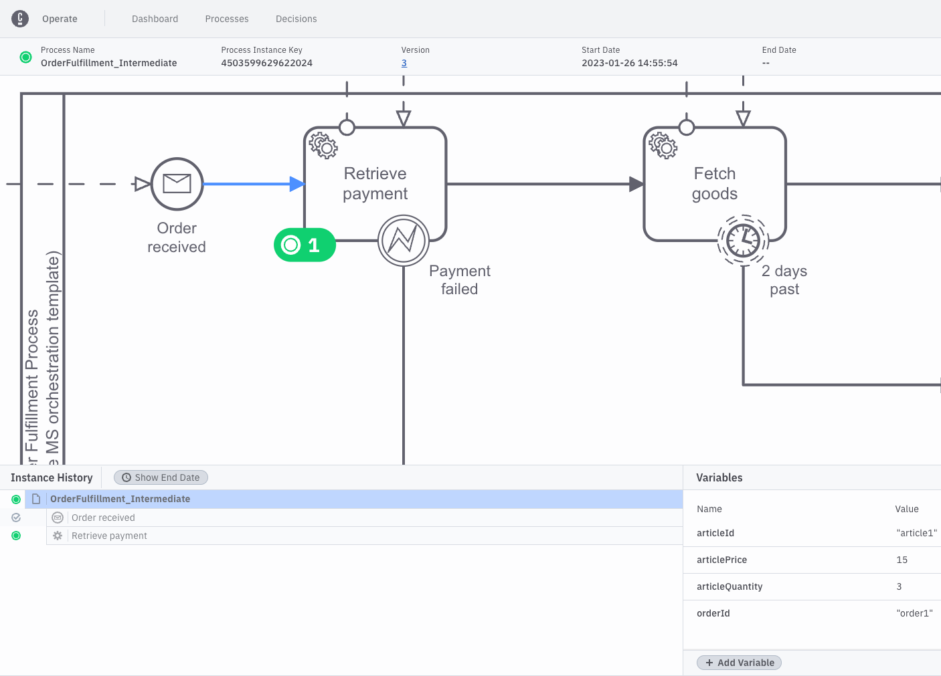Click gear icon on Retrieve payment task

click(x=323, y=145)
